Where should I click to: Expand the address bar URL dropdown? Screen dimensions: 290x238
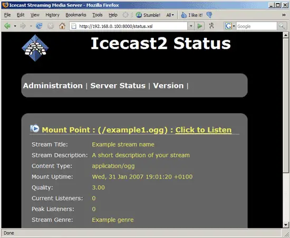191,26
